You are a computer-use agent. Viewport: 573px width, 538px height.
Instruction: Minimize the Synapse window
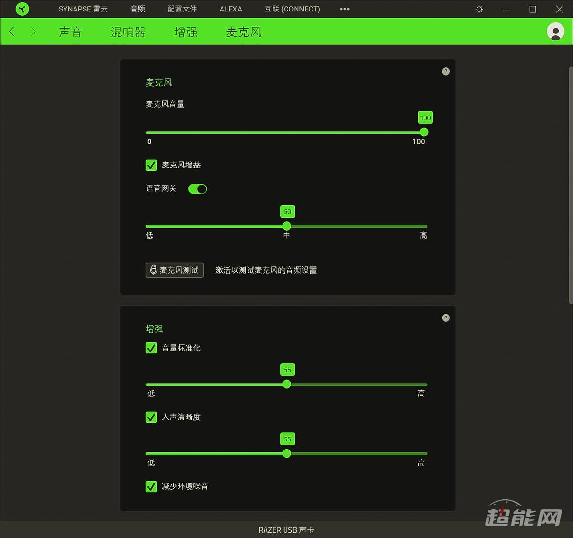pos(506,9)
